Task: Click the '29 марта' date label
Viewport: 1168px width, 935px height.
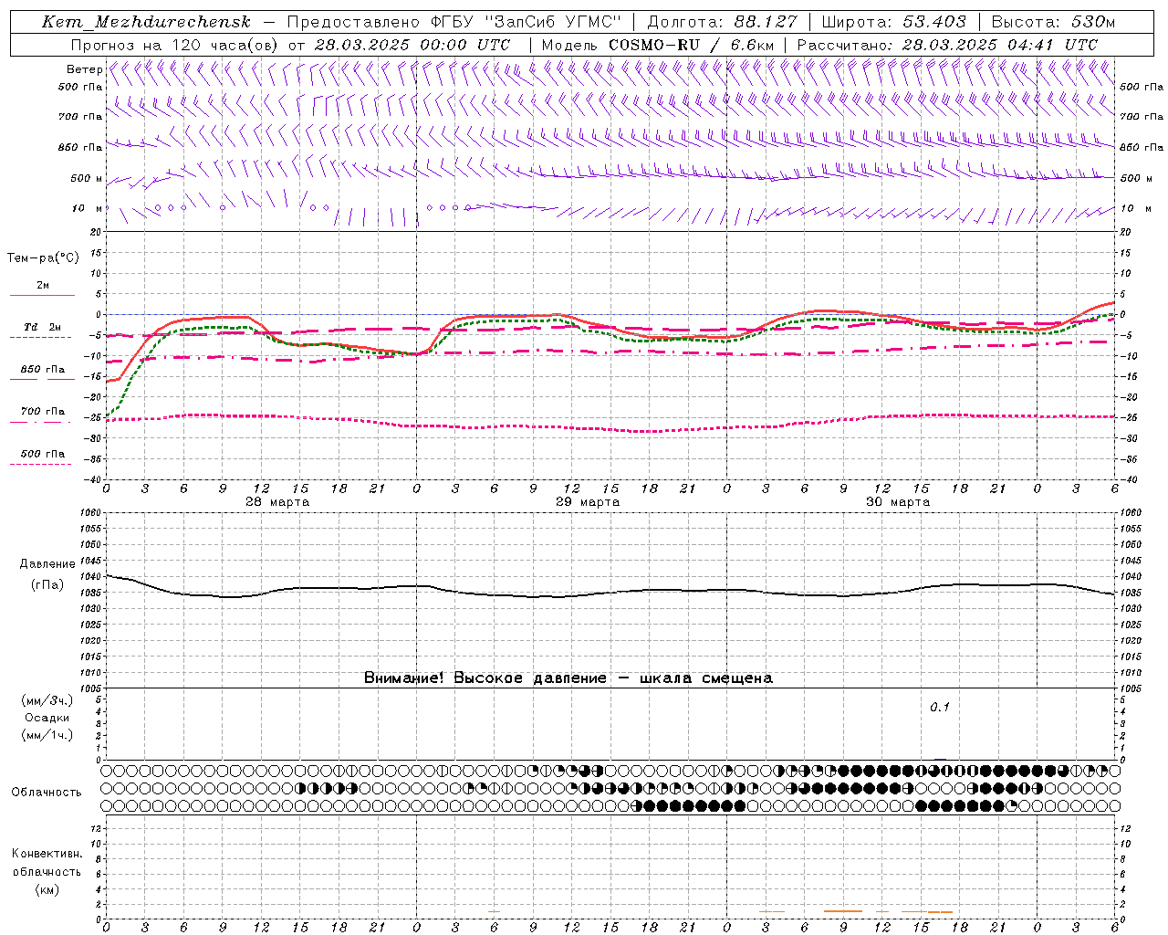Action: coord(588,502)
